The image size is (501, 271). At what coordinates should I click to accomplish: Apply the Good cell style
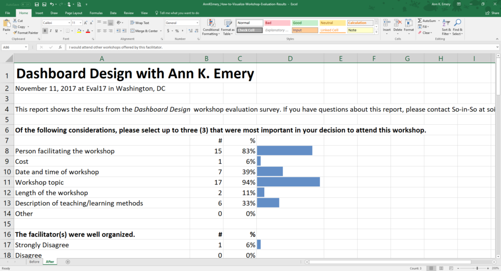[305, 23]
